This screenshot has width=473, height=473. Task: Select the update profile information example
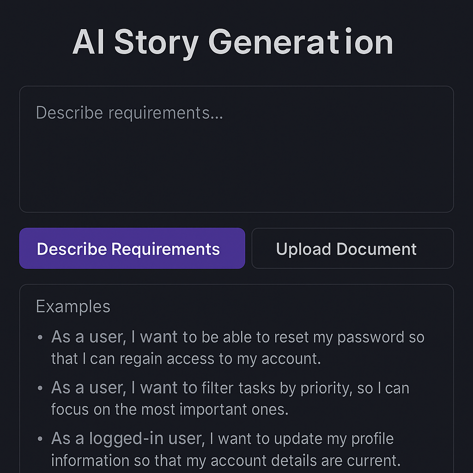point(222,449)
